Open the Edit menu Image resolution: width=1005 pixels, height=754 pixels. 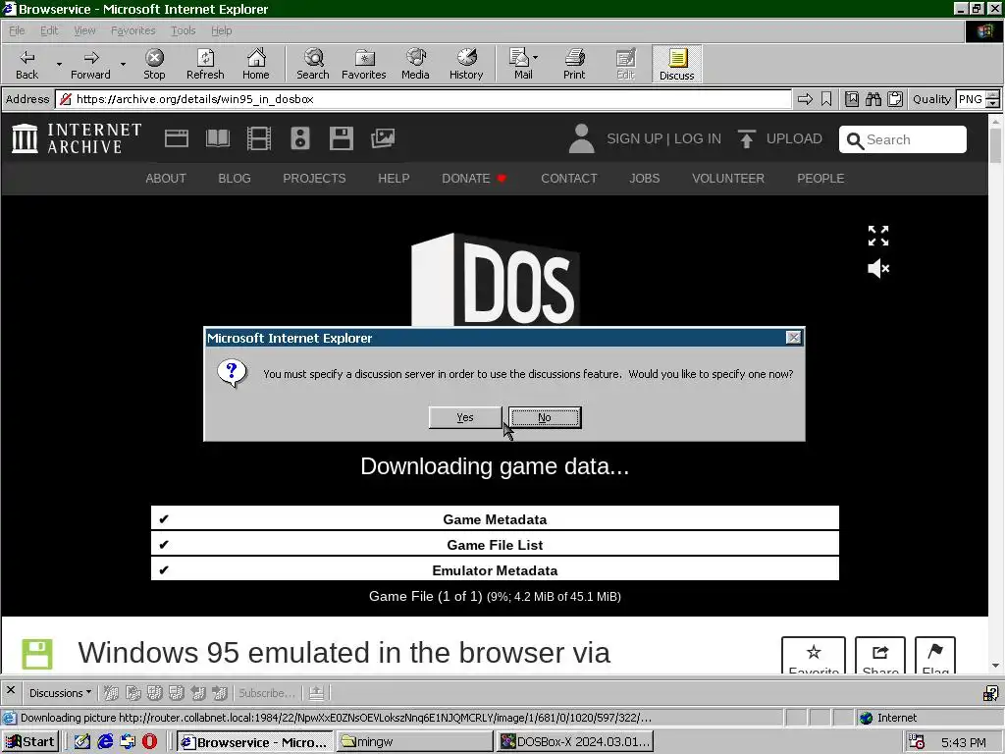click(49, 30)
